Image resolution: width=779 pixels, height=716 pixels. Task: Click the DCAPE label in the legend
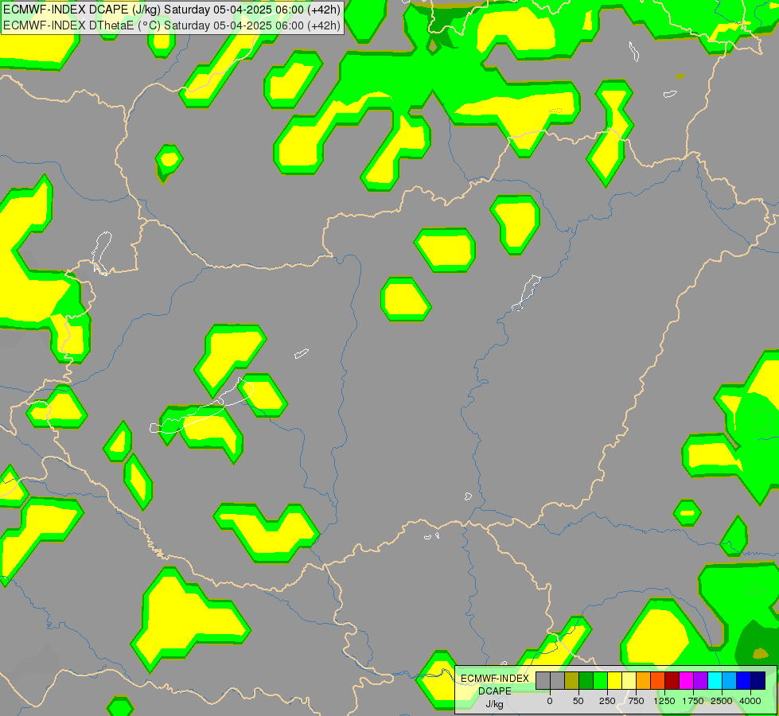click(x=495, y=691)
